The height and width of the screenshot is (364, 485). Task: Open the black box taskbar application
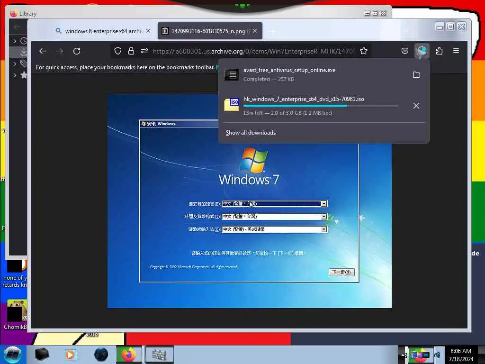point(42,355)
